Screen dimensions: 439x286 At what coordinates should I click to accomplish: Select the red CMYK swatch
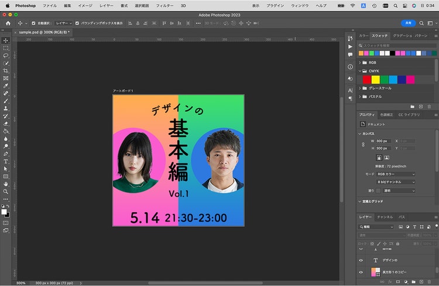367,80
